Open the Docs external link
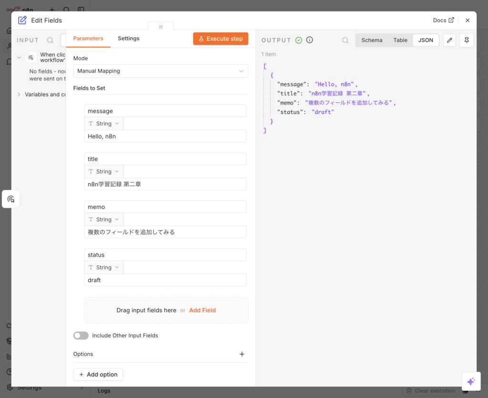The image size is (488, 398). (x=444, y=20)
